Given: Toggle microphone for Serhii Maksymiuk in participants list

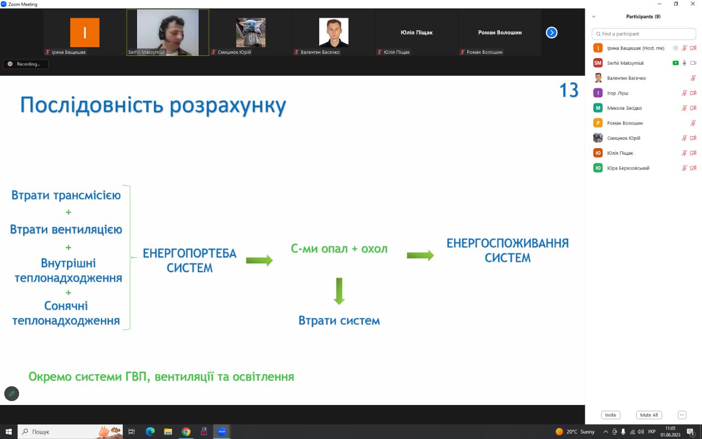Looking at the screenshot, I should pos(684,63).
